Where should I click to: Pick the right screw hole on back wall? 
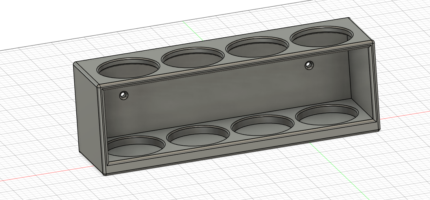point(309,65)
